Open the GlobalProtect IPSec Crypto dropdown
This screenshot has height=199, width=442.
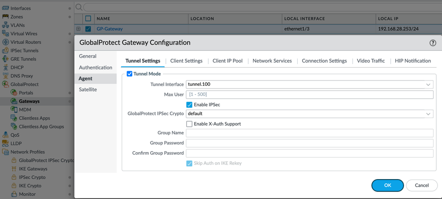pos(428,114)
